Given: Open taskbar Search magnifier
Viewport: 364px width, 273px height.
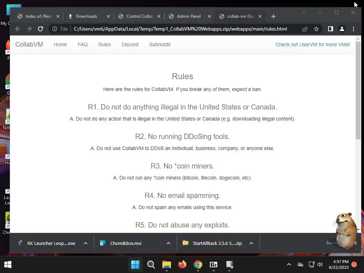Looking at the screenshot, I should coord(151,264).
